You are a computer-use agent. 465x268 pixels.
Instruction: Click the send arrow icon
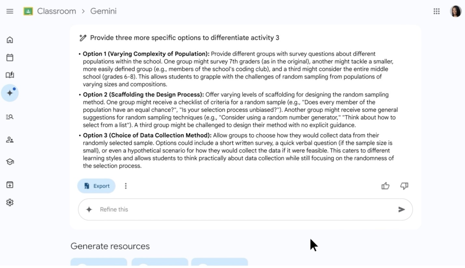click(402, 210)
